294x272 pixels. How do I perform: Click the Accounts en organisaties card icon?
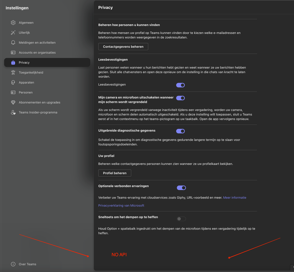(13, 53)
